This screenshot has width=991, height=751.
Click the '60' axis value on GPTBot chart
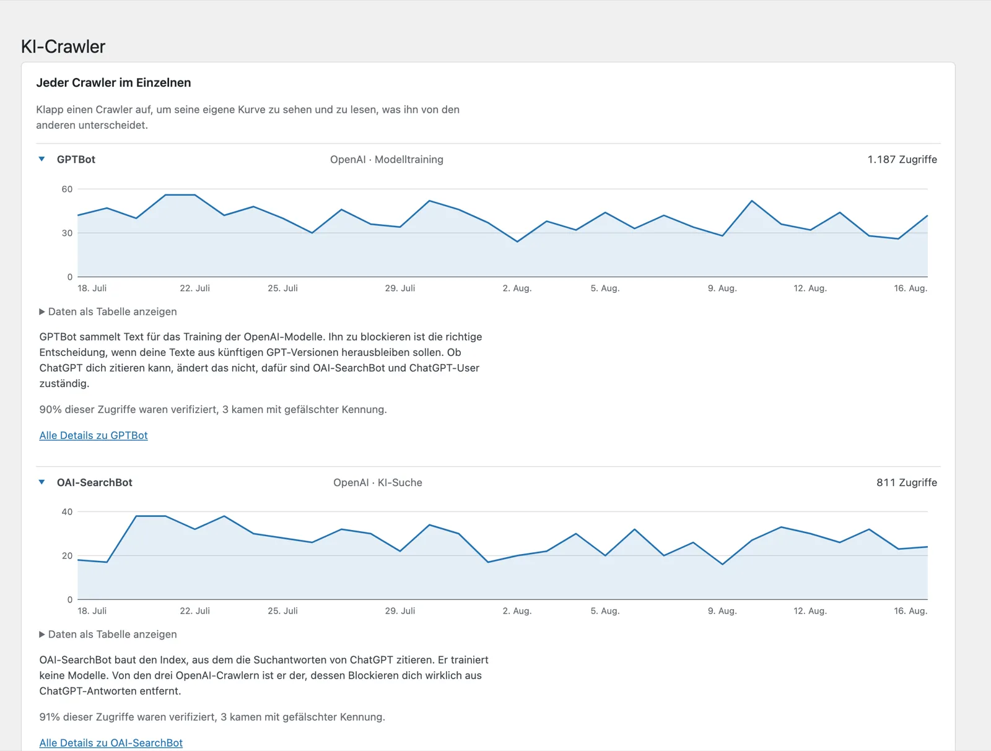pos(67,189)
